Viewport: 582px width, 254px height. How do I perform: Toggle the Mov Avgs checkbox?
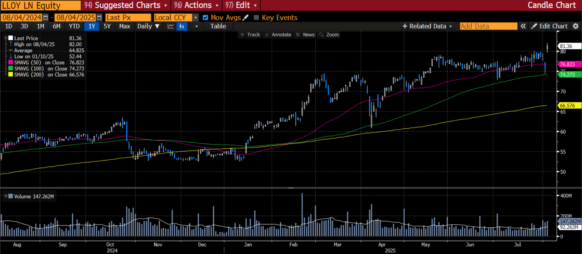(x=205, y=18)
